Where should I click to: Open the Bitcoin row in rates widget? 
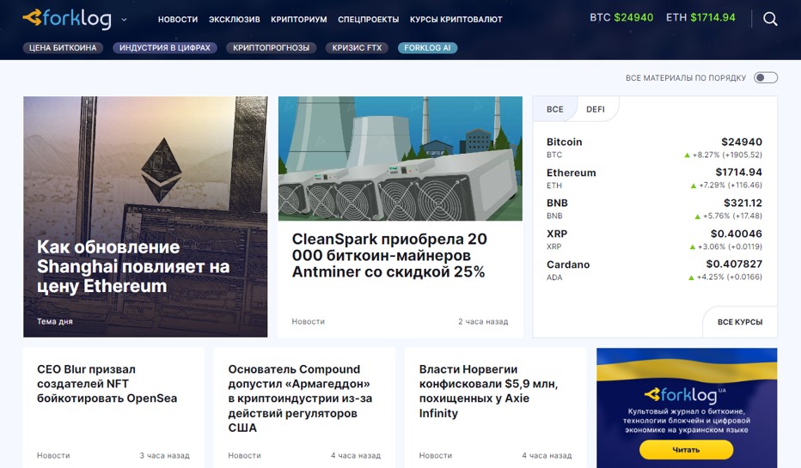point(654,148)
